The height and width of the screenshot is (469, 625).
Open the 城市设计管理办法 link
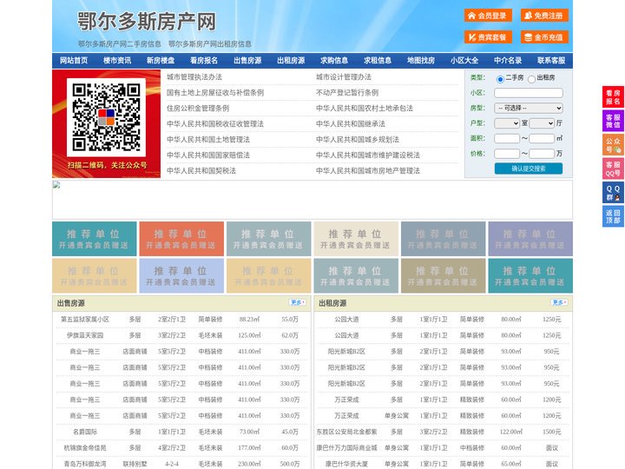coord(344,77)
